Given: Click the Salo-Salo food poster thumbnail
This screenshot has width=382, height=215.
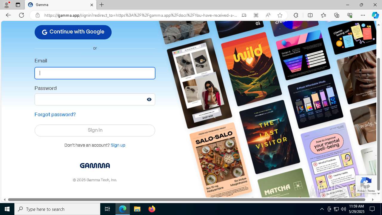Looking at the screenshot, I should 220,160.
